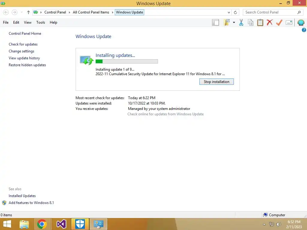The image size is (307, 230).
Task: Select Control Panel breadcrumb
Action: pos(55,12)
